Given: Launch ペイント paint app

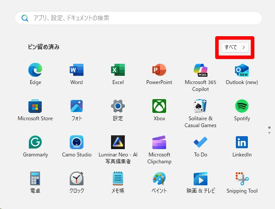Looking at the screenshot, I should [x=159, y=178].
